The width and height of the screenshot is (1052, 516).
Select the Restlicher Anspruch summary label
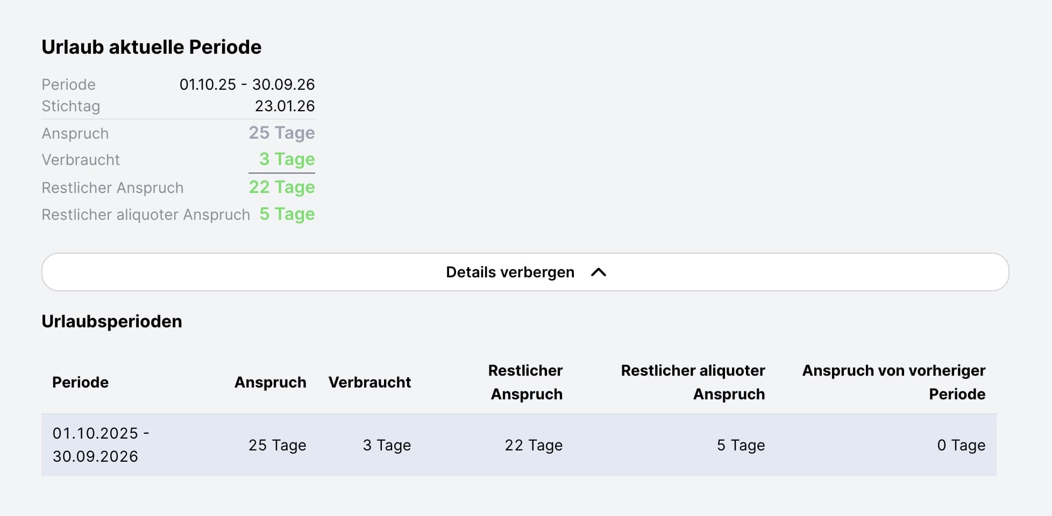click(x=112, y=188)
